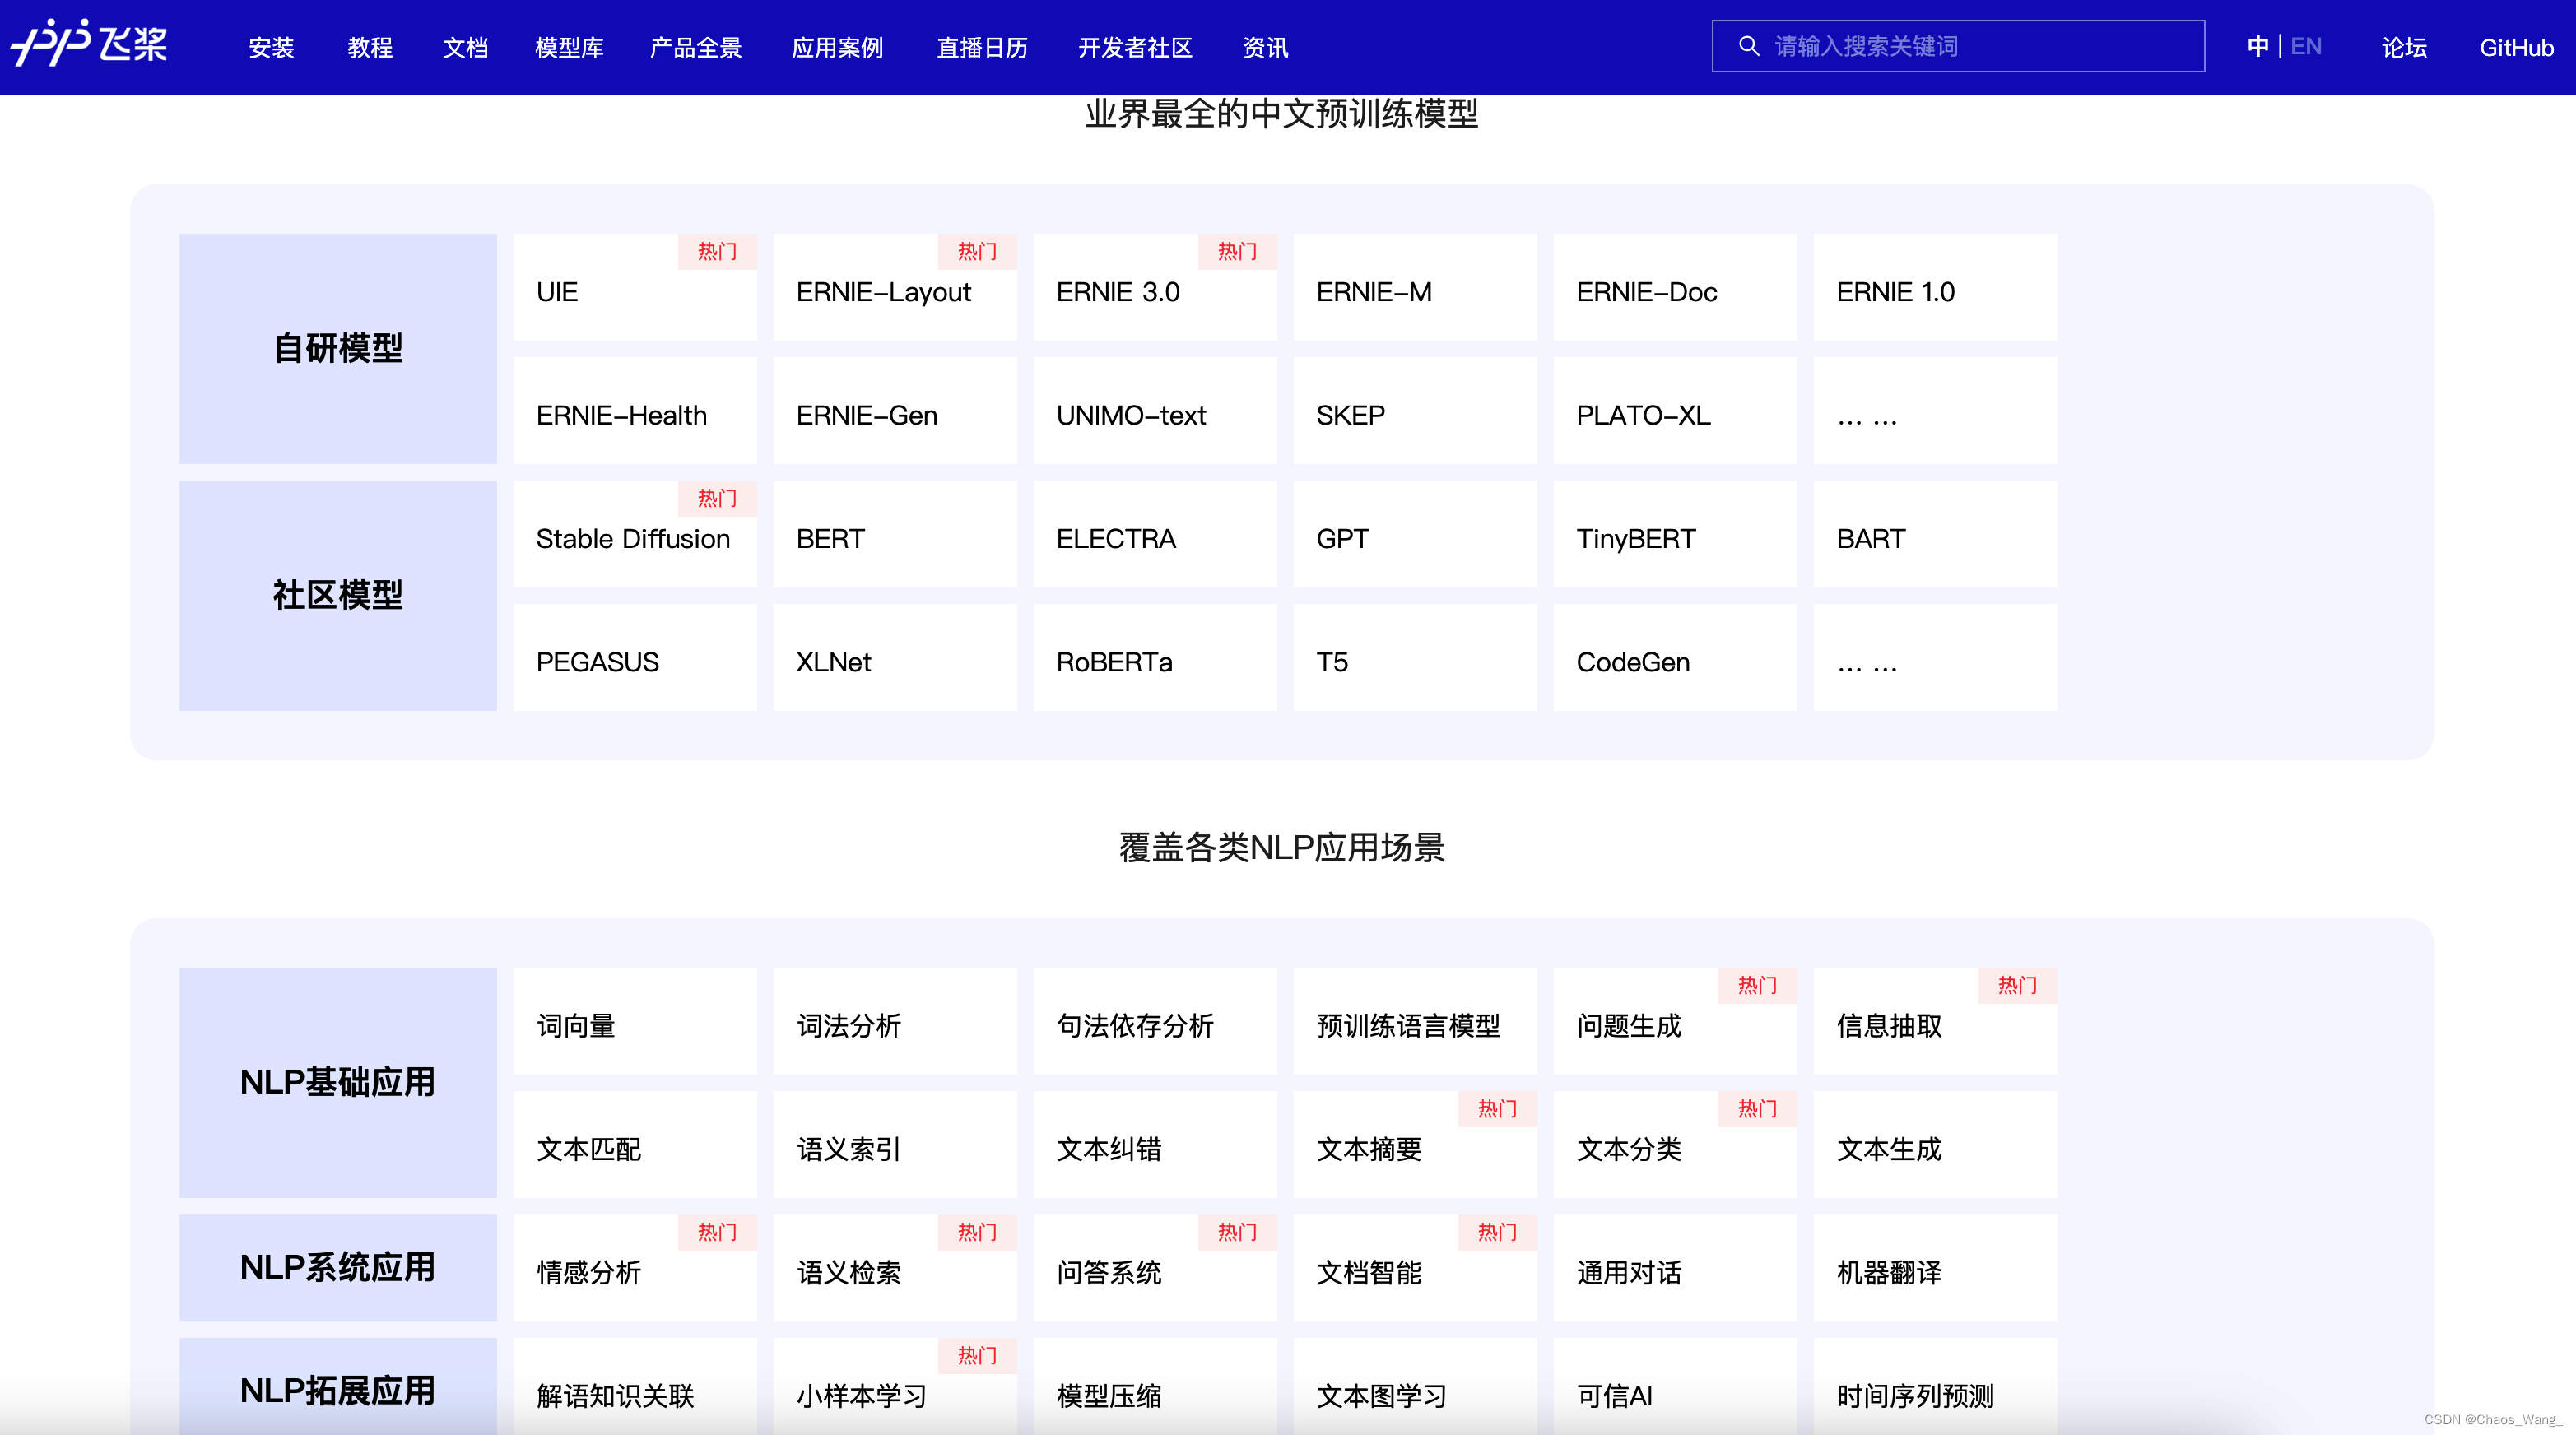Go to the 论坛 forum link

2404,48
